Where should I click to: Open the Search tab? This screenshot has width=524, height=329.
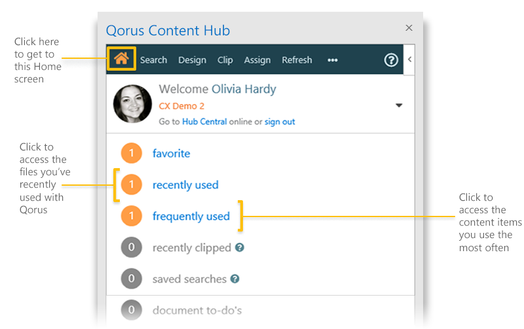point(153,60)
